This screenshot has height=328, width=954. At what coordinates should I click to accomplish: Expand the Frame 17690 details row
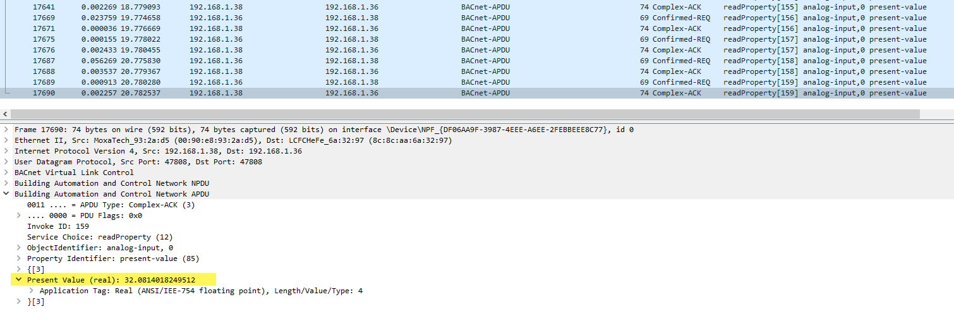pyautogui.click(x=6, y=130)
